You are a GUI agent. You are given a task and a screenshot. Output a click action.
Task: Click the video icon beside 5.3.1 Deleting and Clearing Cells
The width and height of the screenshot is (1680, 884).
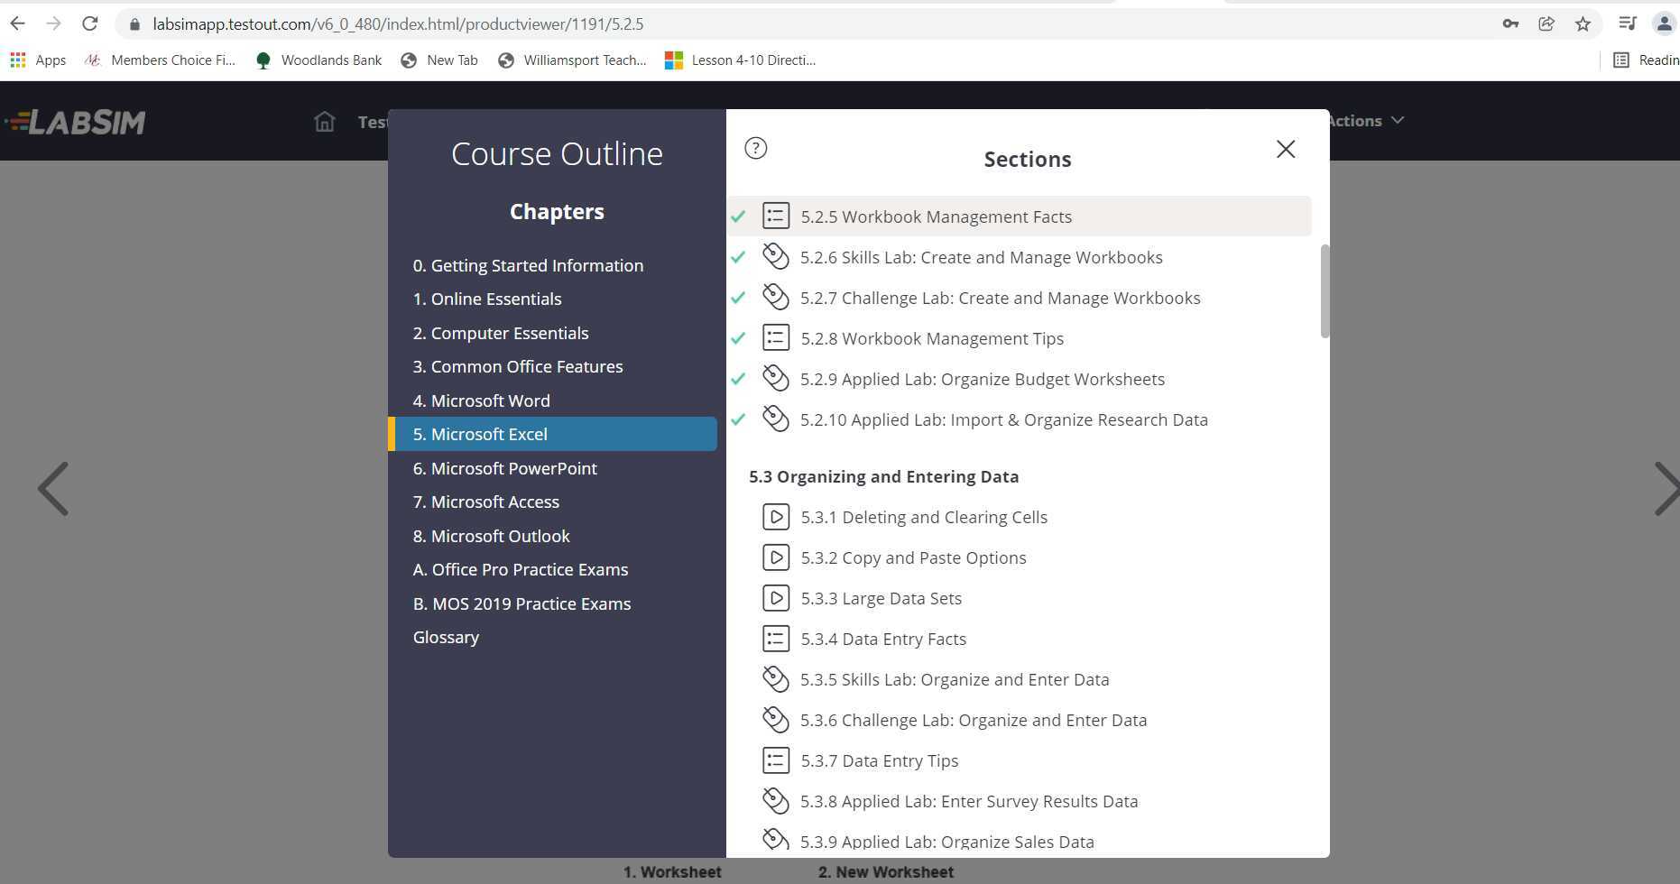tap(776, 516)
